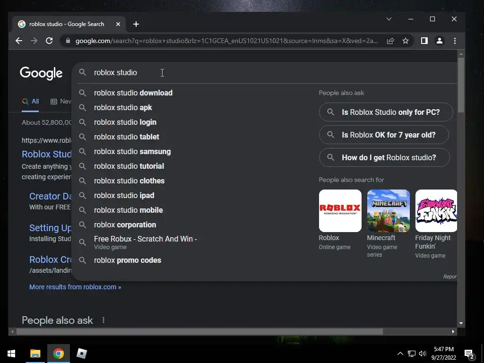Open the Friday Night Funkin' thumbnail

click(x=436, y=211)
